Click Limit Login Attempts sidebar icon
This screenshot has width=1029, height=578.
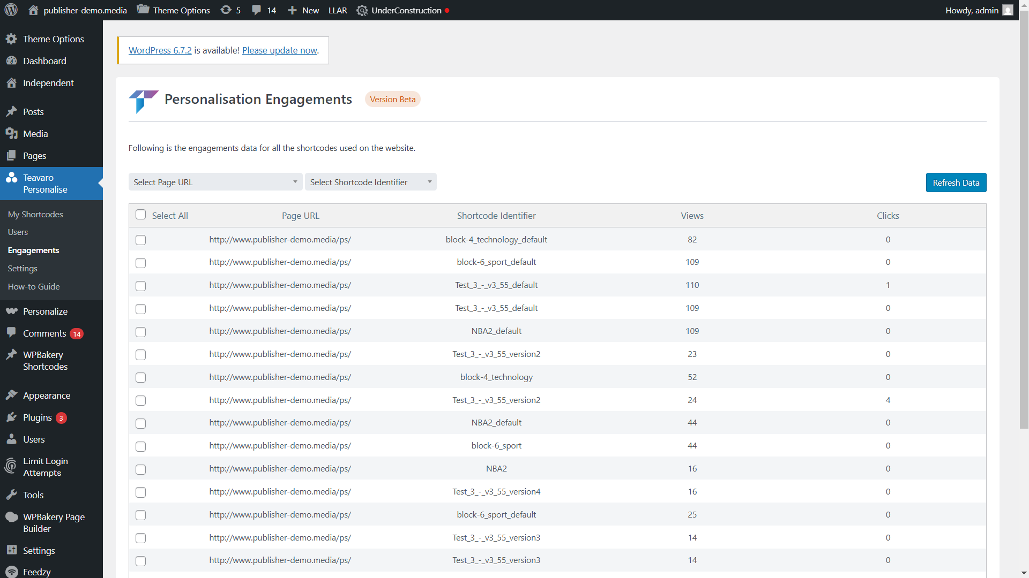(x=11, y=467)
